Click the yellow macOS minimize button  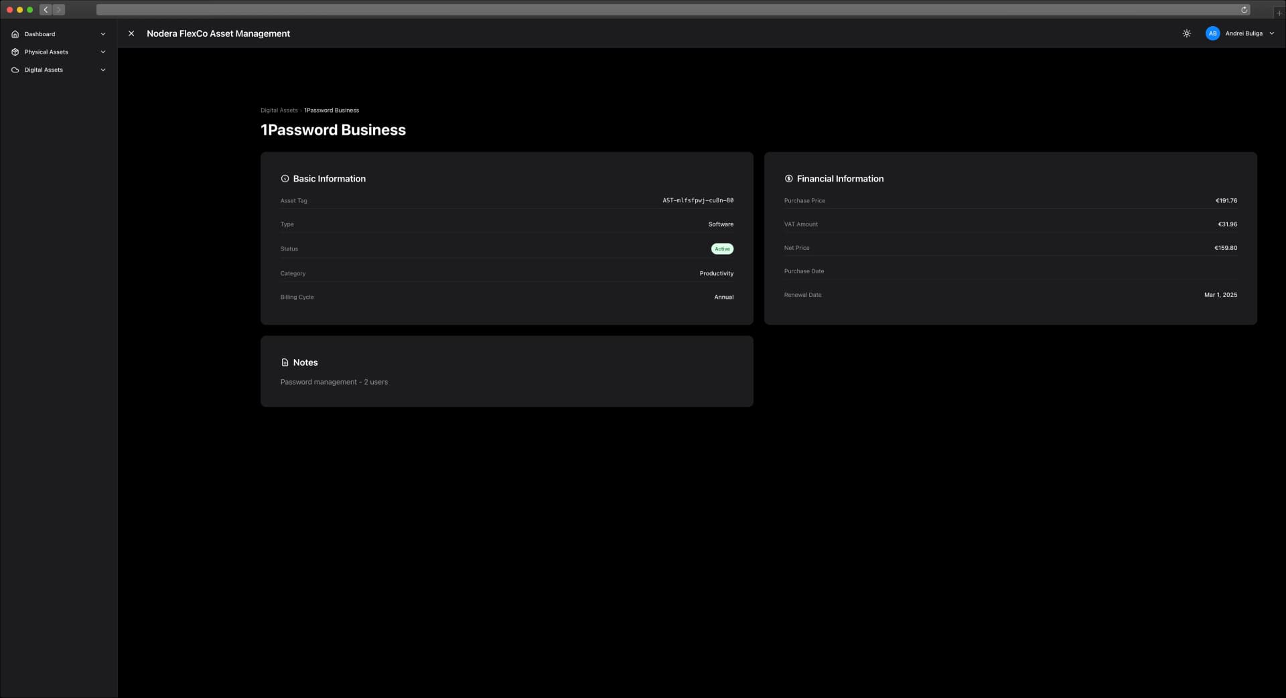tap(20, 10)
